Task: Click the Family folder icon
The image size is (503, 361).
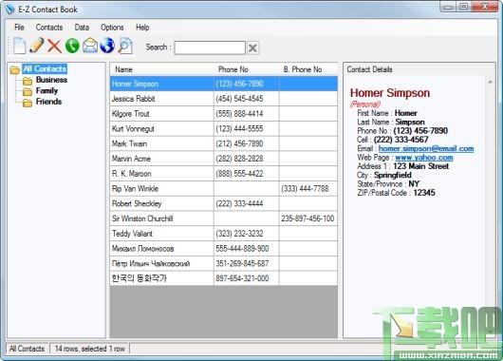Action: 28,92
